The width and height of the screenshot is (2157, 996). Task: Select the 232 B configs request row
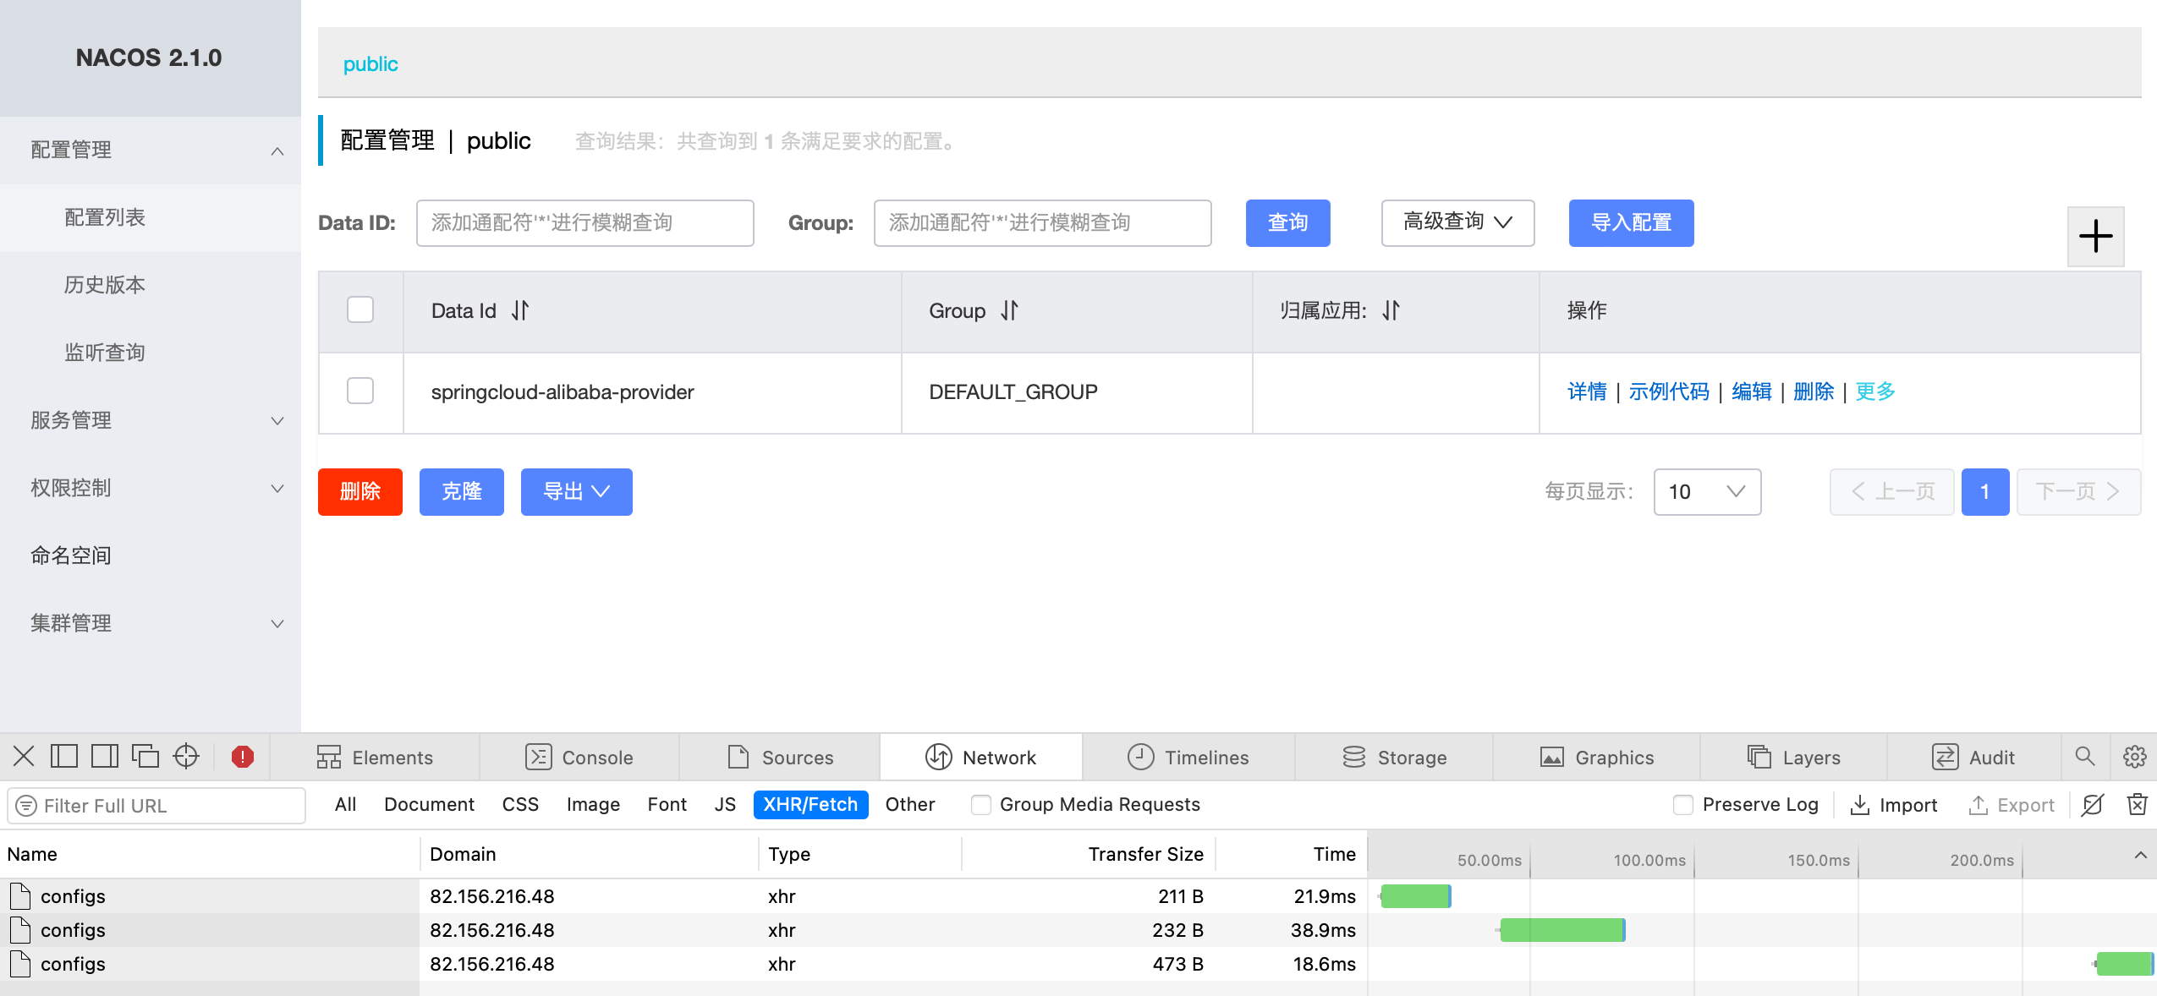pyautogui.click(x=1078, y=929)
